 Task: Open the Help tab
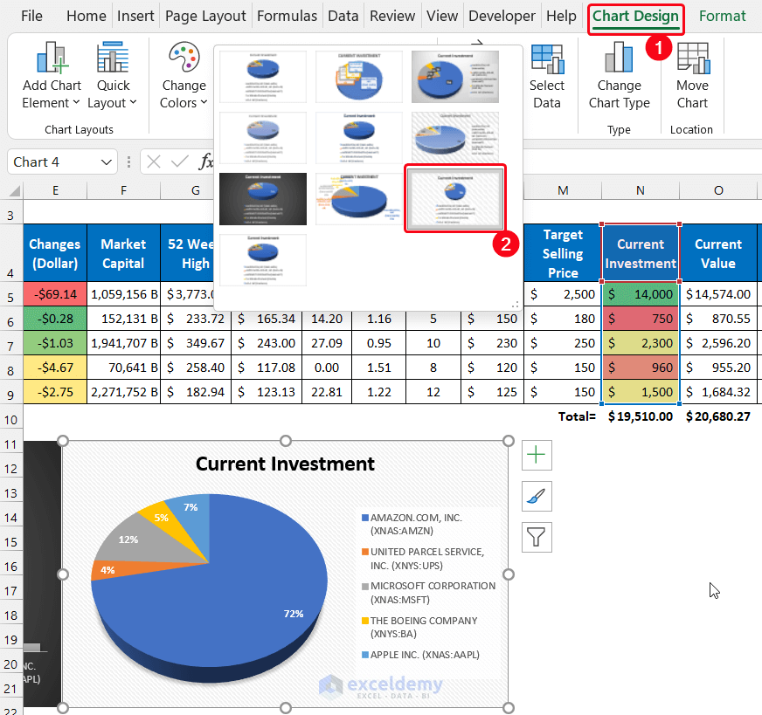(561, 16)
